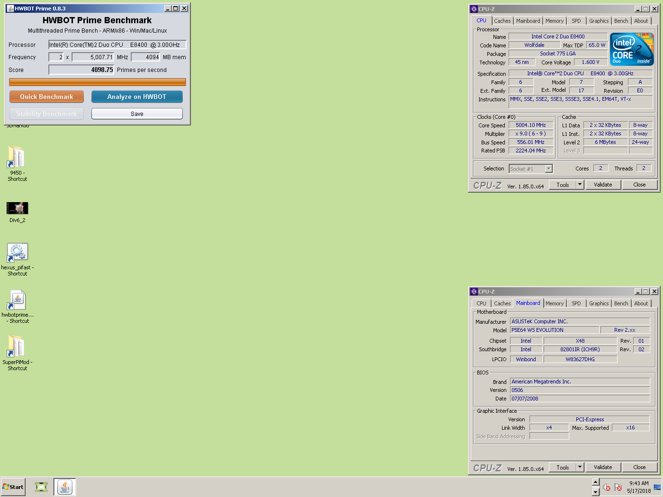This screenshot has height=497, width=663.
Task: Switch to Memory tab in top CPU-Z
Action: tap(555, 21)
